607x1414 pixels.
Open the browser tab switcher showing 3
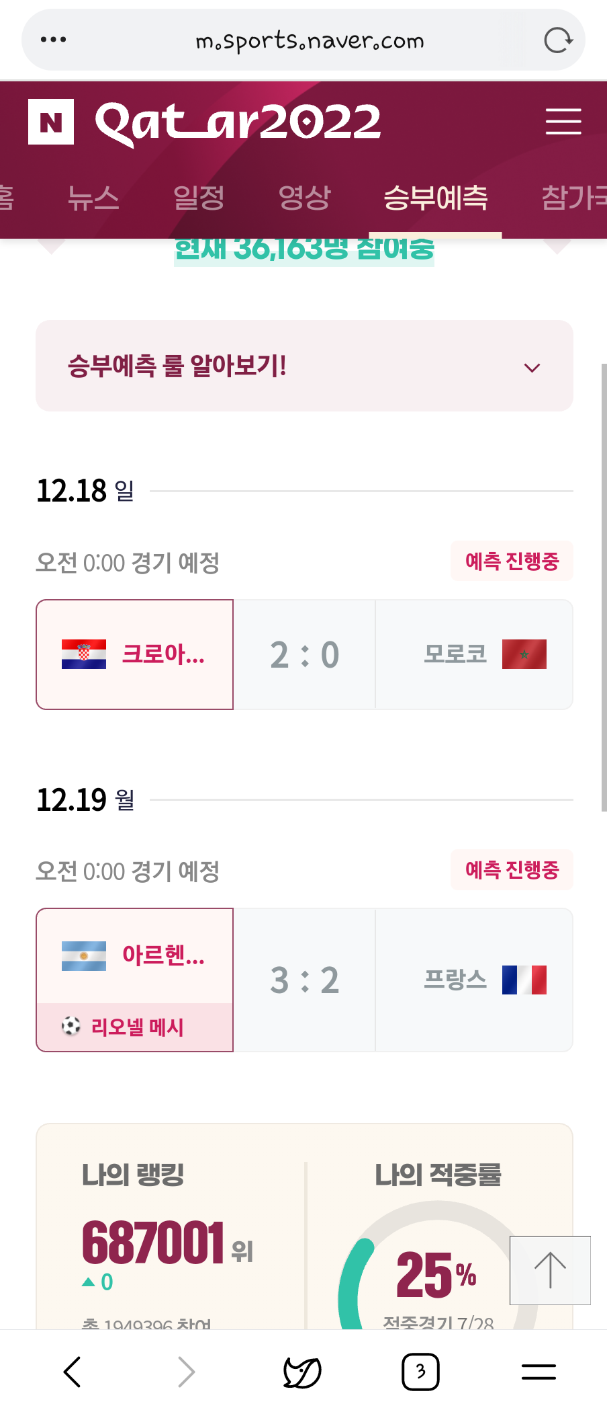(x=420, y=1372)
